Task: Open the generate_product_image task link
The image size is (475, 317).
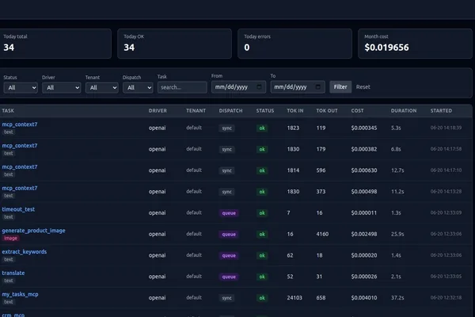Action: click(x=33, y=231)
